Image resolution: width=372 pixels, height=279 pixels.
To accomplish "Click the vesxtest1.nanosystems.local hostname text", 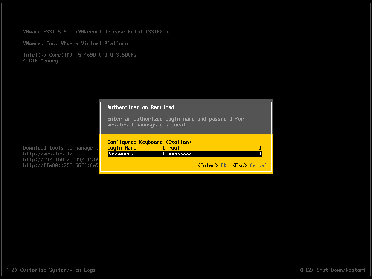I will [148, 125].
